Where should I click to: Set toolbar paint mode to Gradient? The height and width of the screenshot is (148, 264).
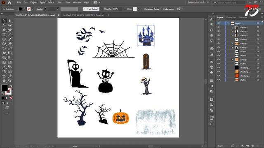7,98
